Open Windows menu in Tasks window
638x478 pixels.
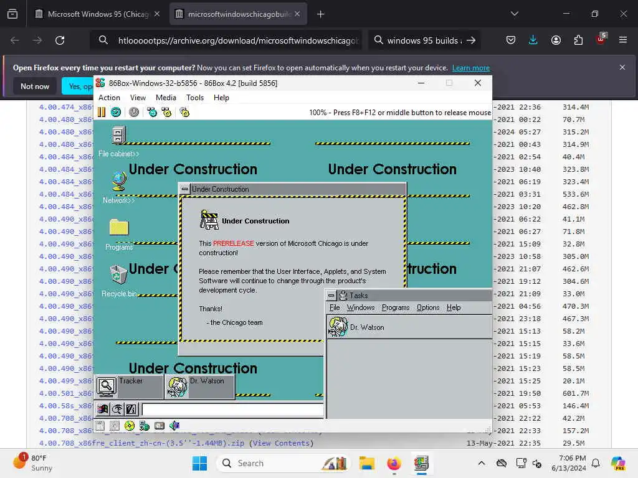pyautogui.click(x=361, y=307)
